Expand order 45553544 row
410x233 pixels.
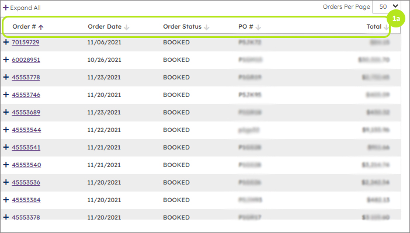(6, 130)
